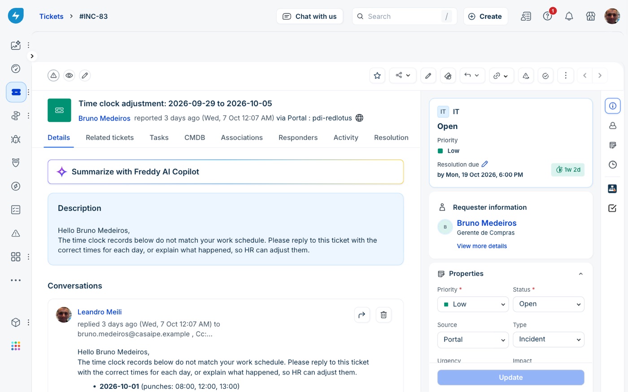The width and height of the screenshot is (628, 392).
Task: Open the compass icon in left sidebar
Action: click(x=16, y=186)
